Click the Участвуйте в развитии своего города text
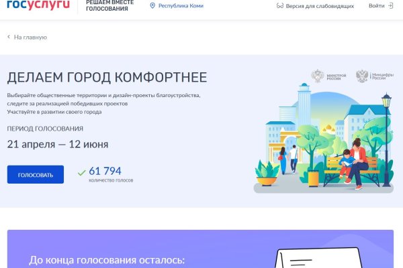 click(54, 112)
